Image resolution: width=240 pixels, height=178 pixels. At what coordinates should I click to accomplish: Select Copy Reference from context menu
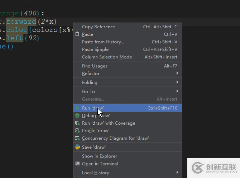click(99, 27)
